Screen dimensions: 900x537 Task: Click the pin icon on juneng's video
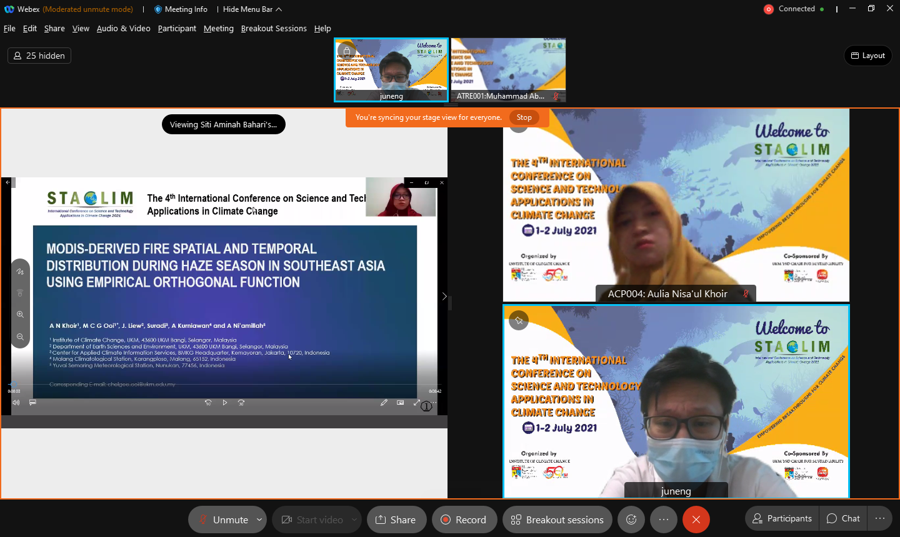(519, 320)
